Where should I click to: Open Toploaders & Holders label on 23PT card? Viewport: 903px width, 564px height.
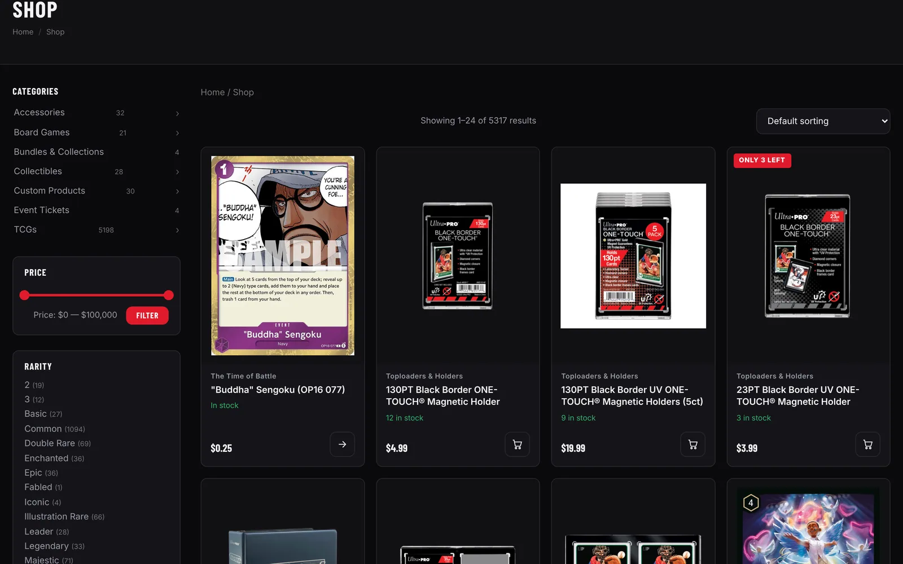tap(775, 376)
